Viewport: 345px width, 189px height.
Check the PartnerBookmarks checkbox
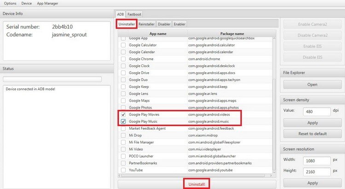pos(123,163)
